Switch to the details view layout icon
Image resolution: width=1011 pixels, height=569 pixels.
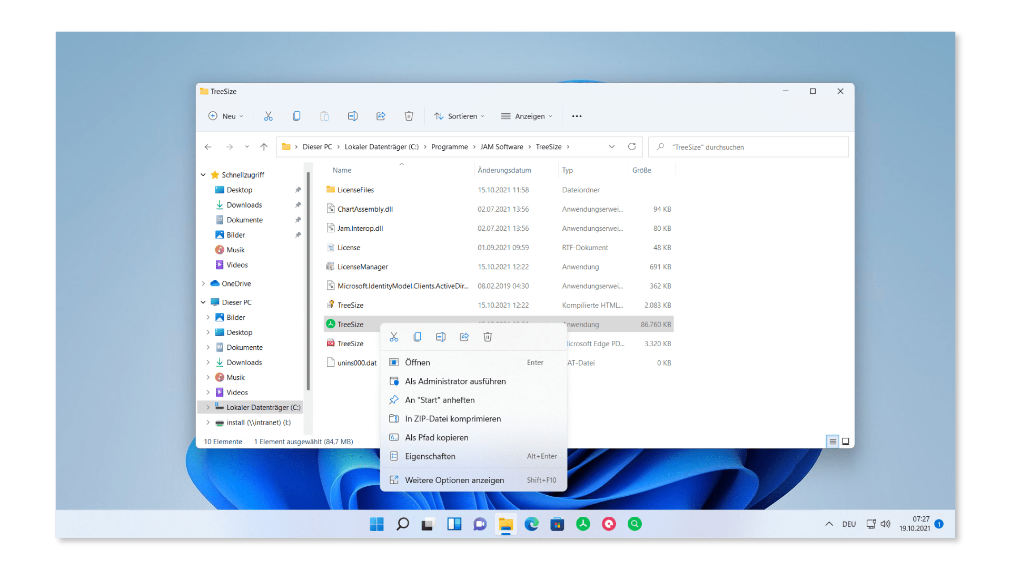[x=832, y=442]
